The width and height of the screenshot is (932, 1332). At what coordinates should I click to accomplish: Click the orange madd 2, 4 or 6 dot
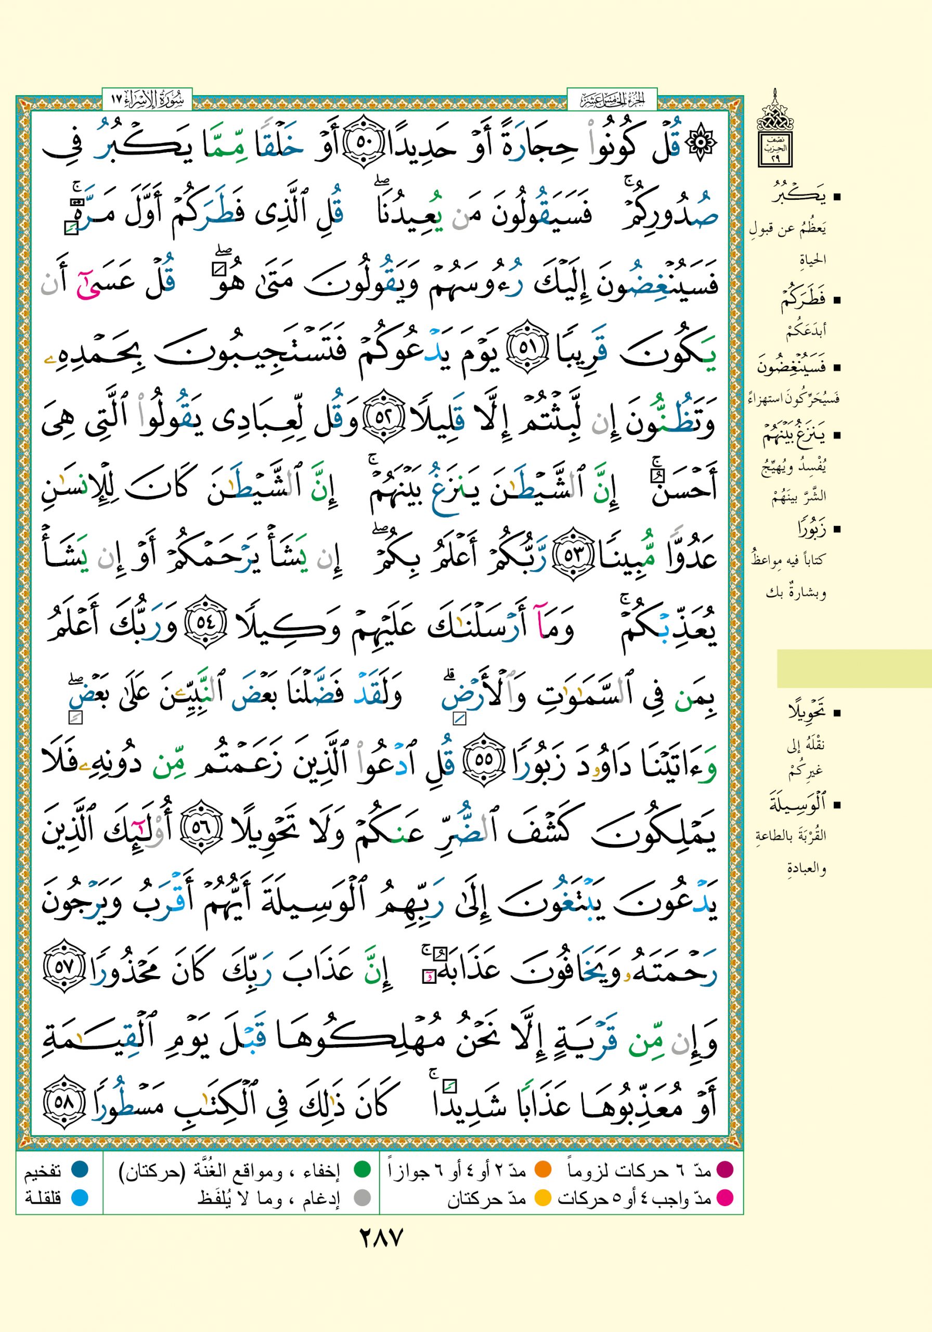click(x=542, y=1170)
